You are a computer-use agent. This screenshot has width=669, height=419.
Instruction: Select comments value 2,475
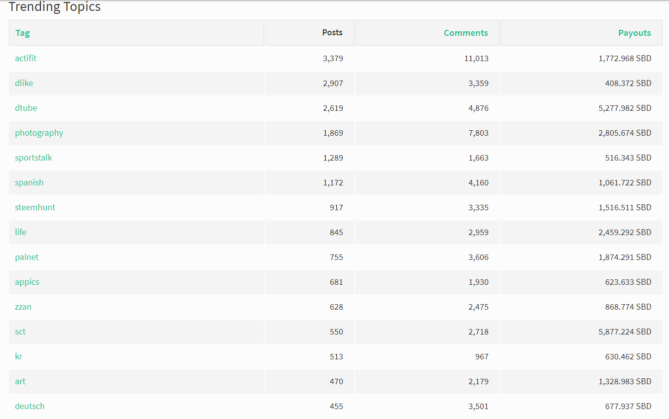pyautogui.click(x=478, y=307)
